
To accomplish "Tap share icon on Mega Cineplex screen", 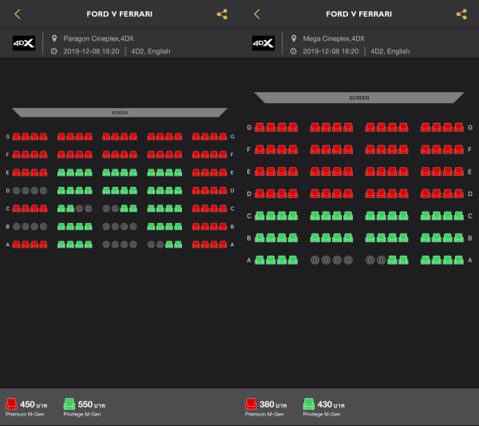I will (x=461, y=14).
